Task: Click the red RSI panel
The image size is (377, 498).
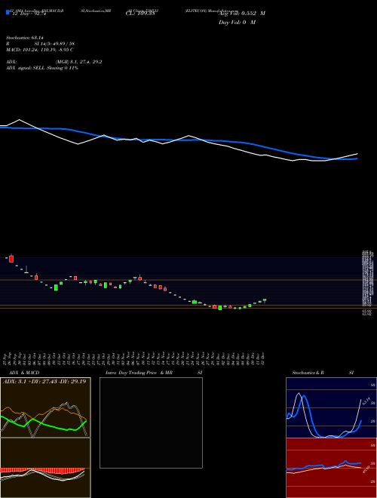Action: pos(331,468)
